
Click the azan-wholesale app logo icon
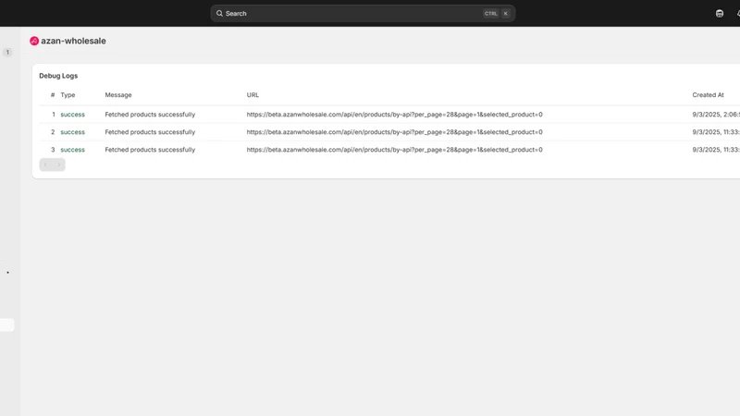pyautogui.click(x=34, y=41)
